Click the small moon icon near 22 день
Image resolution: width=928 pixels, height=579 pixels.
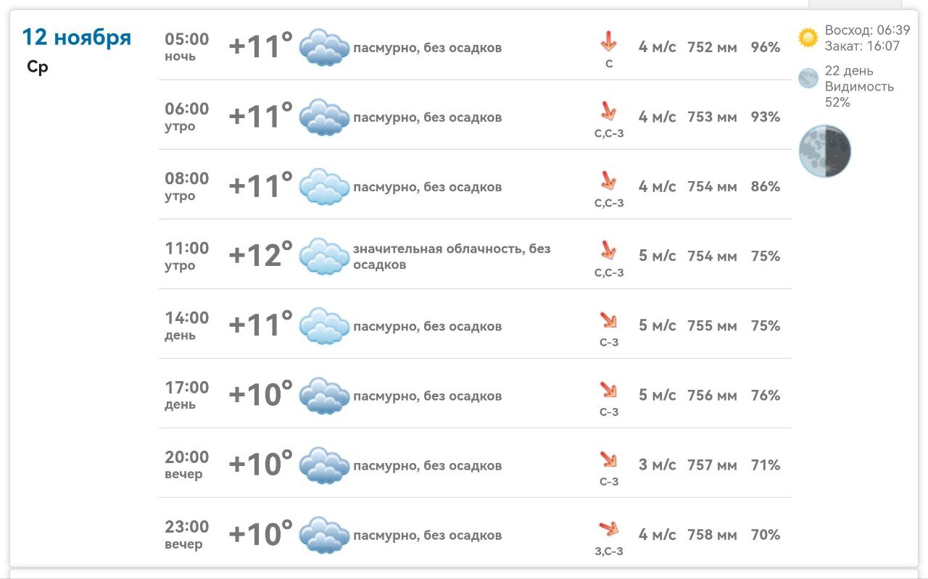pyautogui.click(x=808, y=78)
